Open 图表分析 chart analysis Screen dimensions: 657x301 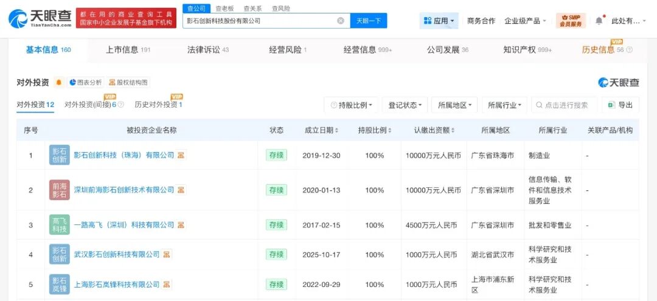pyautogui.click(x=86, y=83)
